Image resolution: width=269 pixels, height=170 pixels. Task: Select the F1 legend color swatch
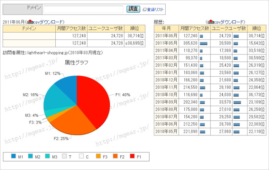(x=132, y=156)
